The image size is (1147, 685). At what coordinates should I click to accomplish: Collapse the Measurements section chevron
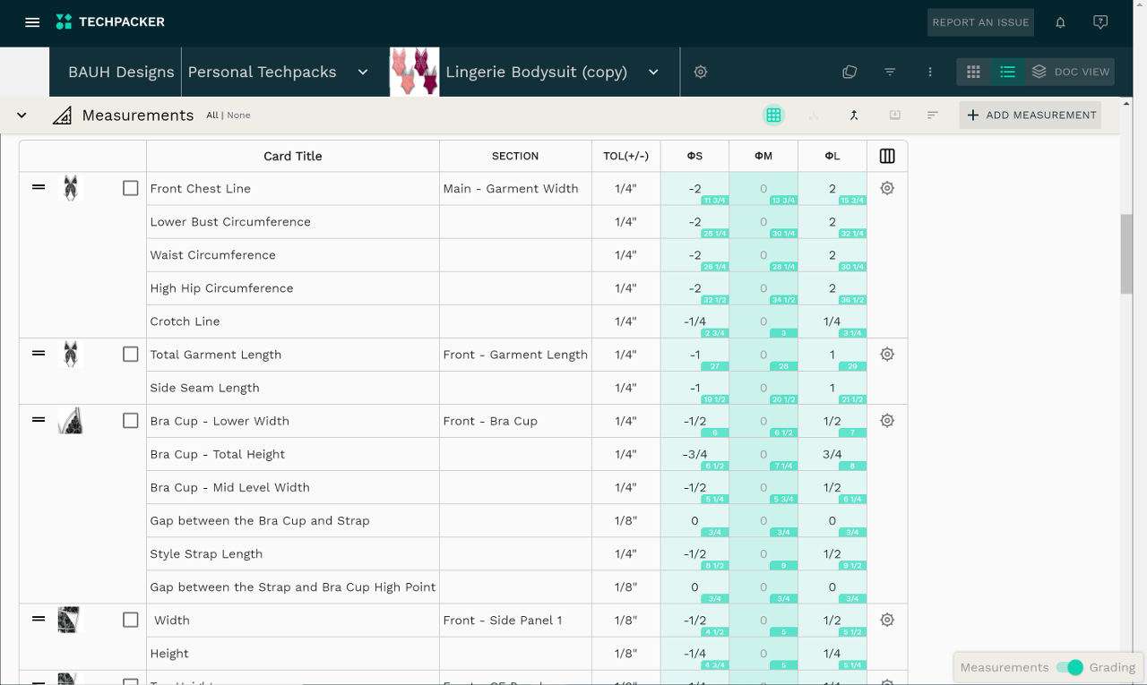click(22, 115)
